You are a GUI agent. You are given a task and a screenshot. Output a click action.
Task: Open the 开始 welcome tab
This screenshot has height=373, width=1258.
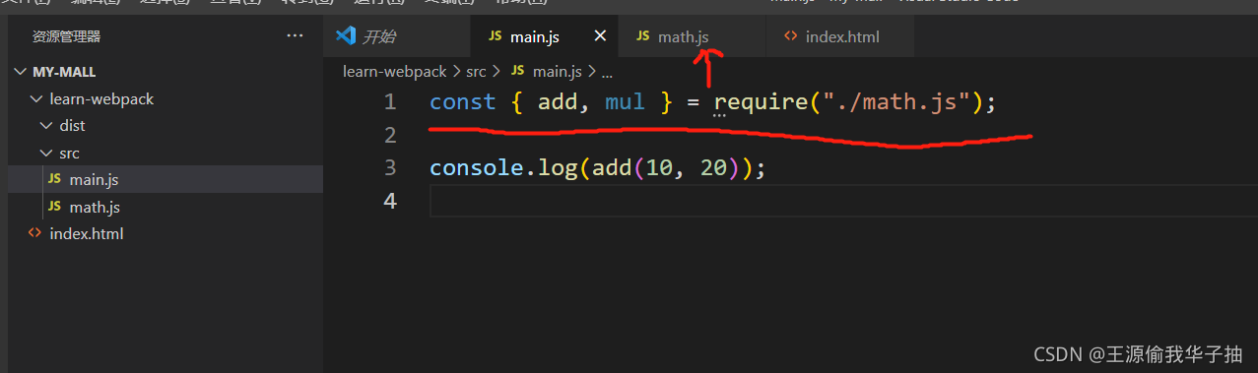(397, 36)
